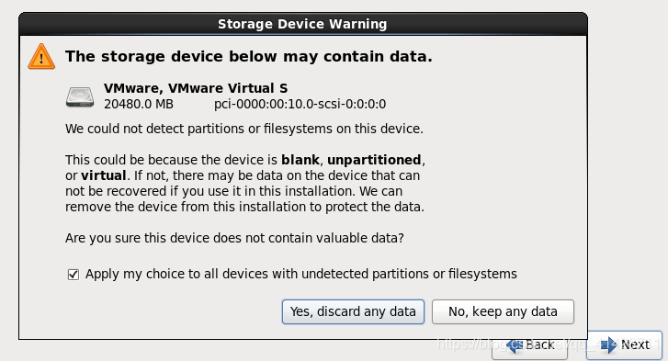Select the hard drive icon

tap(80, 96)
